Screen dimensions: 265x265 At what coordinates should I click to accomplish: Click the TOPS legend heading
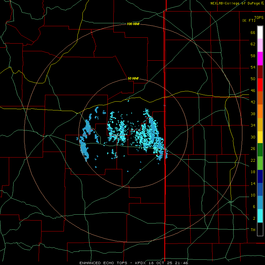click(259, 17)
